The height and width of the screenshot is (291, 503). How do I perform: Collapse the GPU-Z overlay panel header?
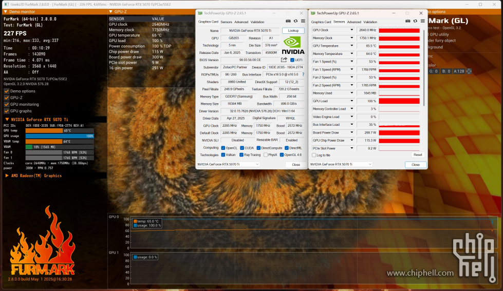click(110, 11)
